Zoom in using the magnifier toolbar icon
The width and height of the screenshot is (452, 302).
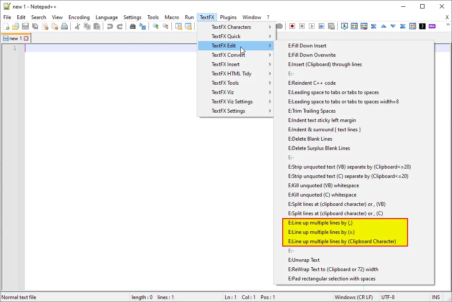pos(156,26)
